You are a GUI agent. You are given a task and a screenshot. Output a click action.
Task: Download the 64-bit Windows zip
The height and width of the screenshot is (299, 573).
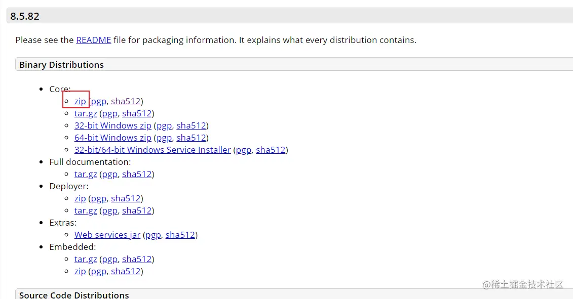pyautogui.click(x=112, y=138)
